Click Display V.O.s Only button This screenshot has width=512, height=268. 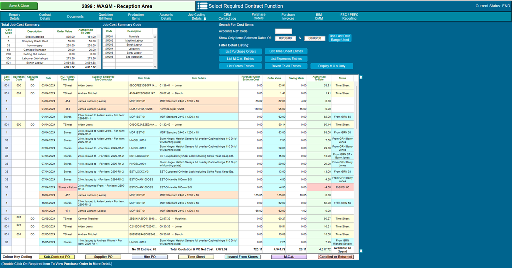(332, 66)
